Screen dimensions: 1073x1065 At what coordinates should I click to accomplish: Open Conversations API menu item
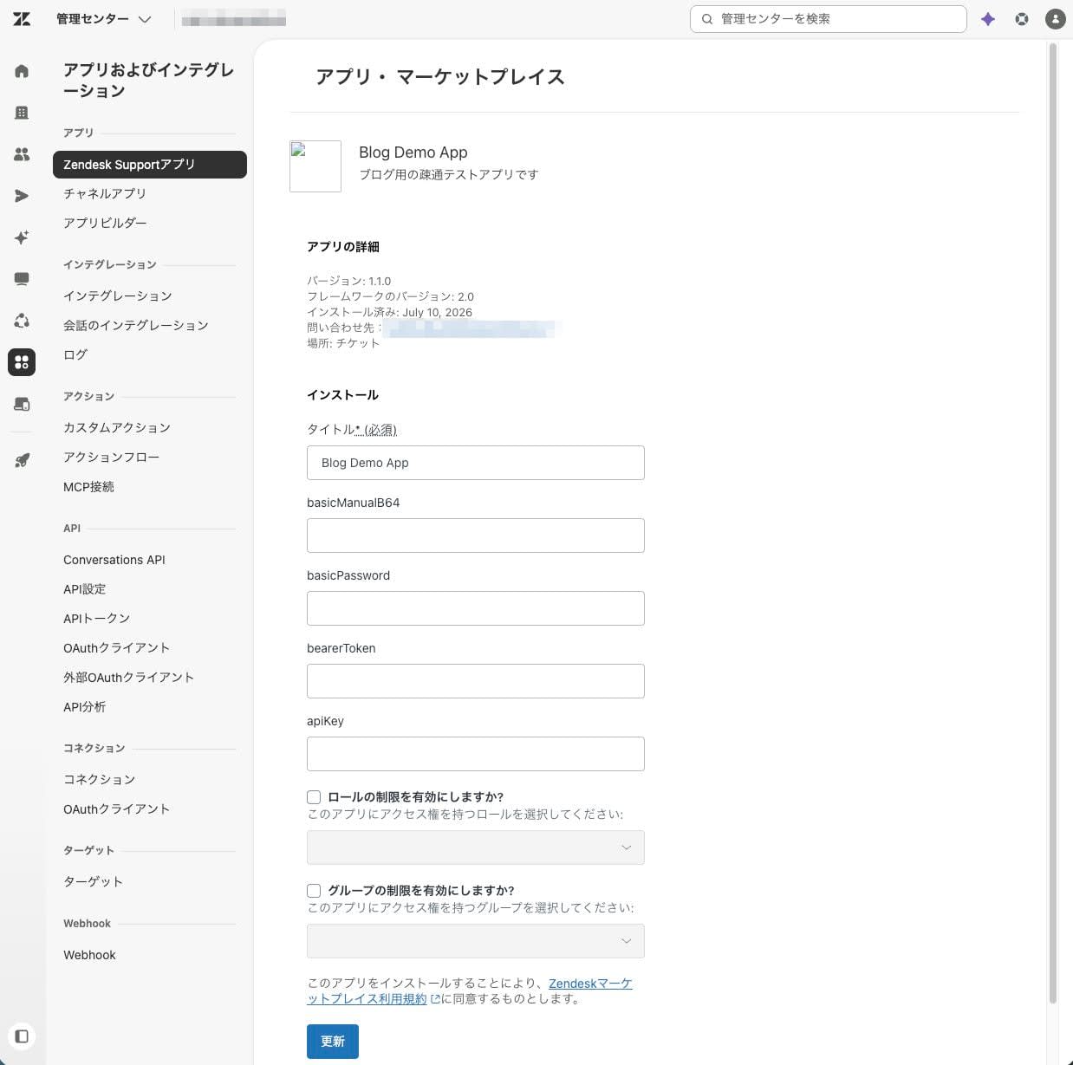(114, 560)
